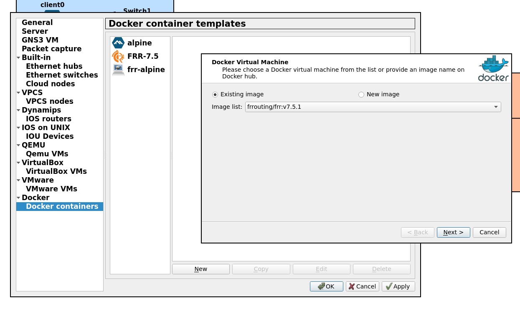Click the frr-alpine template icon
This screenshot has width=520, height=311.
(118, 70)
